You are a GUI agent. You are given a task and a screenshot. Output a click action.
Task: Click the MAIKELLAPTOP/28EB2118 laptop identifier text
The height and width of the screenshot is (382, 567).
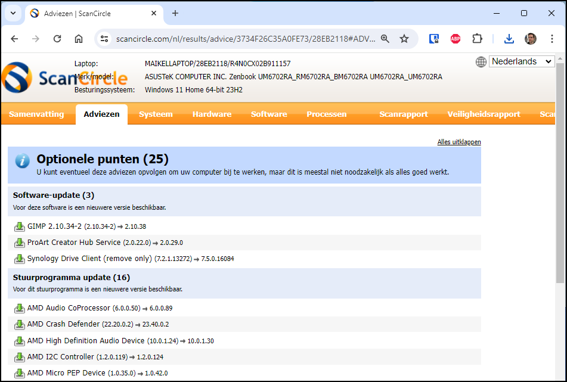tap(218, 64)
